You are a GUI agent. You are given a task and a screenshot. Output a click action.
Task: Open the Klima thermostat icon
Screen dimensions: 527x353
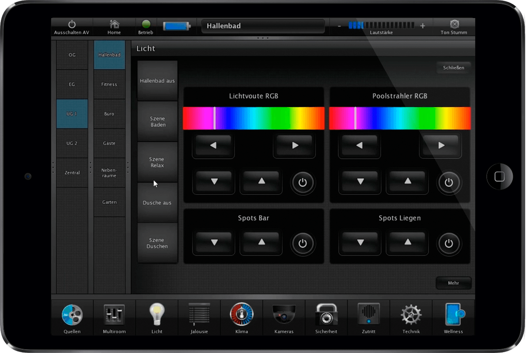(242, 315)
